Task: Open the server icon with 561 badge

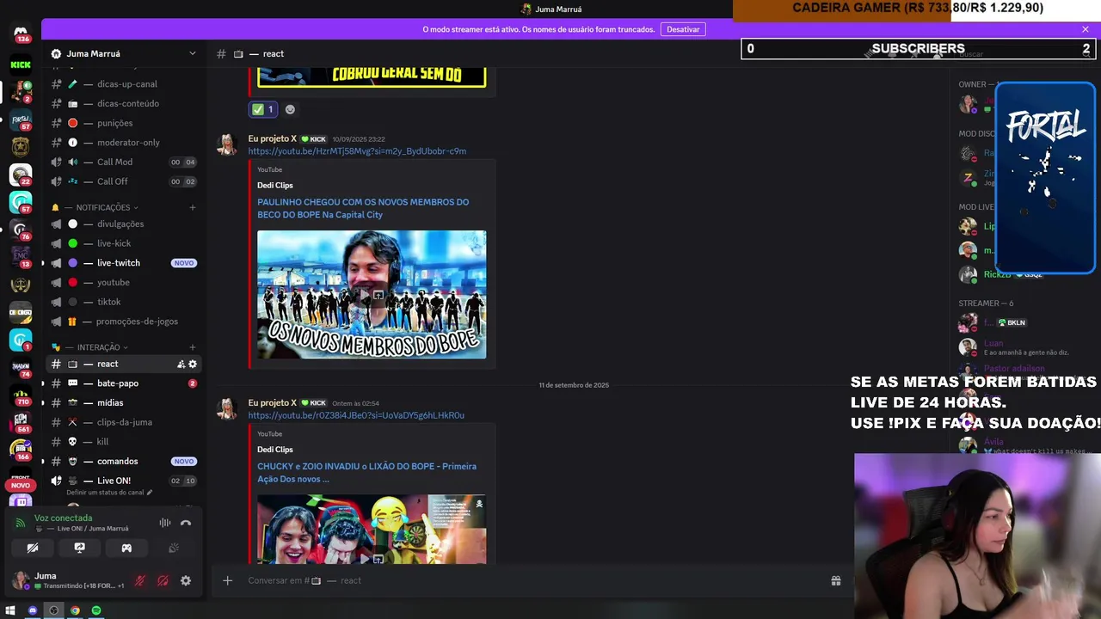Action: click(21, 421)
